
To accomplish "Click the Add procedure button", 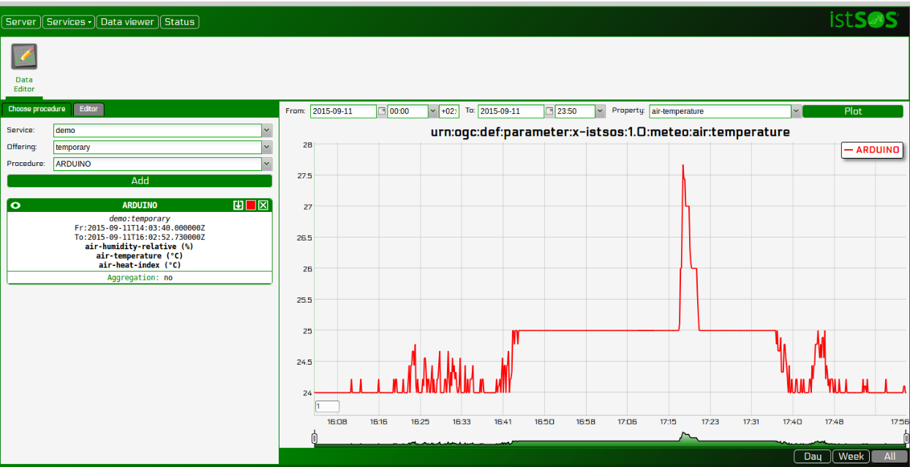I will (140, 181).
